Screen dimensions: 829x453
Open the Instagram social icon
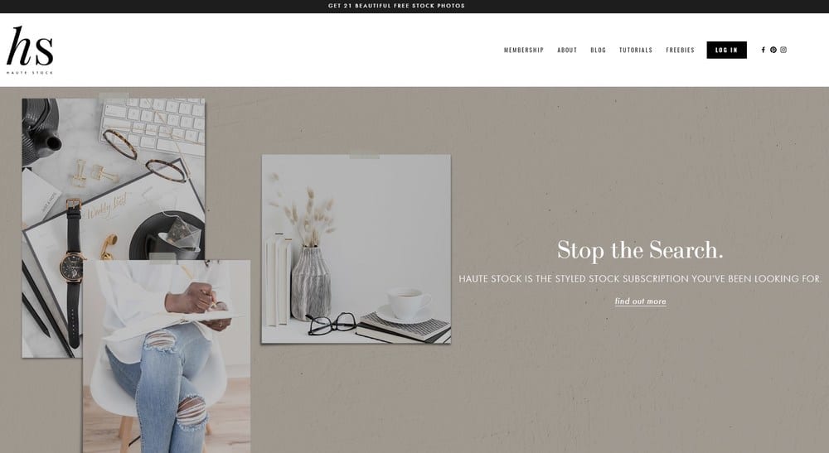[x=783, y=51]
